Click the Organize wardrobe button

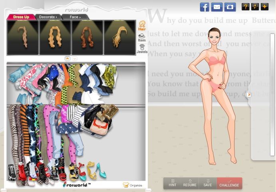click(133, 185)
